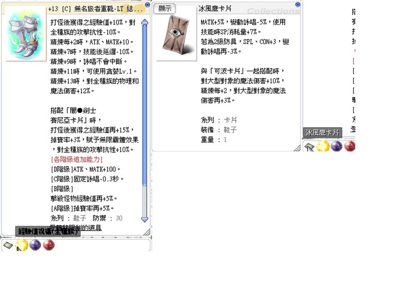
Task: Click the eye card image thumbnail
Action: [x=176, y=35]
